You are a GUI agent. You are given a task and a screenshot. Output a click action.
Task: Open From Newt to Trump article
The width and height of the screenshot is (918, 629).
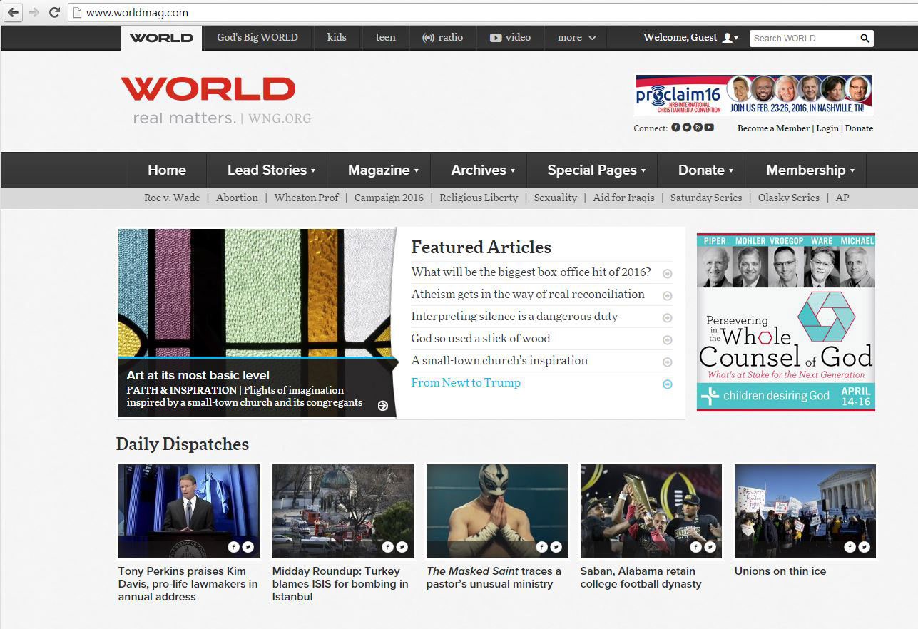[466, 383]
